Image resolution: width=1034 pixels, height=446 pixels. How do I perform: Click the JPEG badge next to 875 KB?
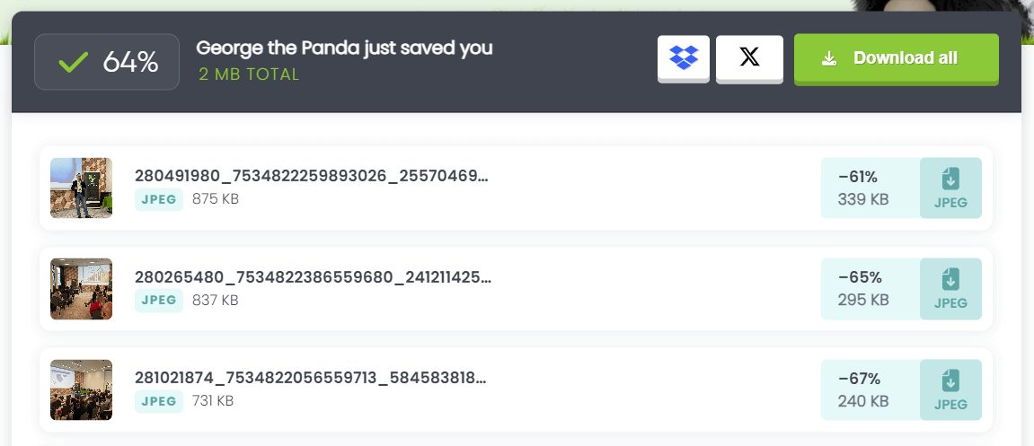click(159, 199)
